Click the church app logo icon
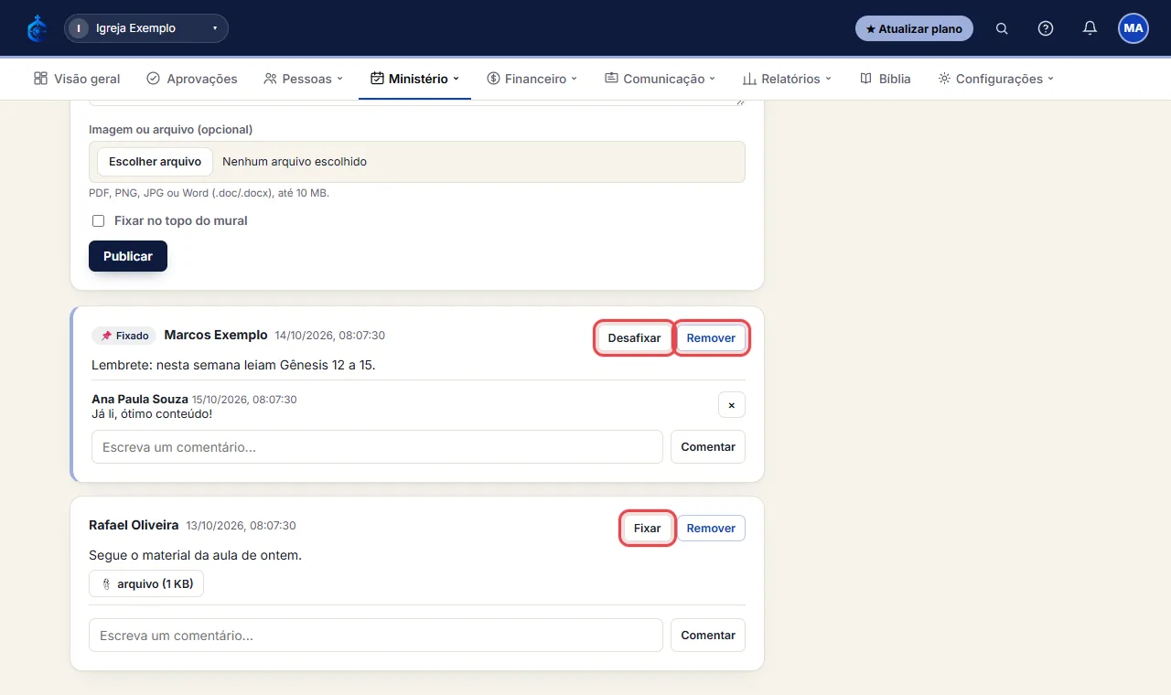 [x=38, y=28]
